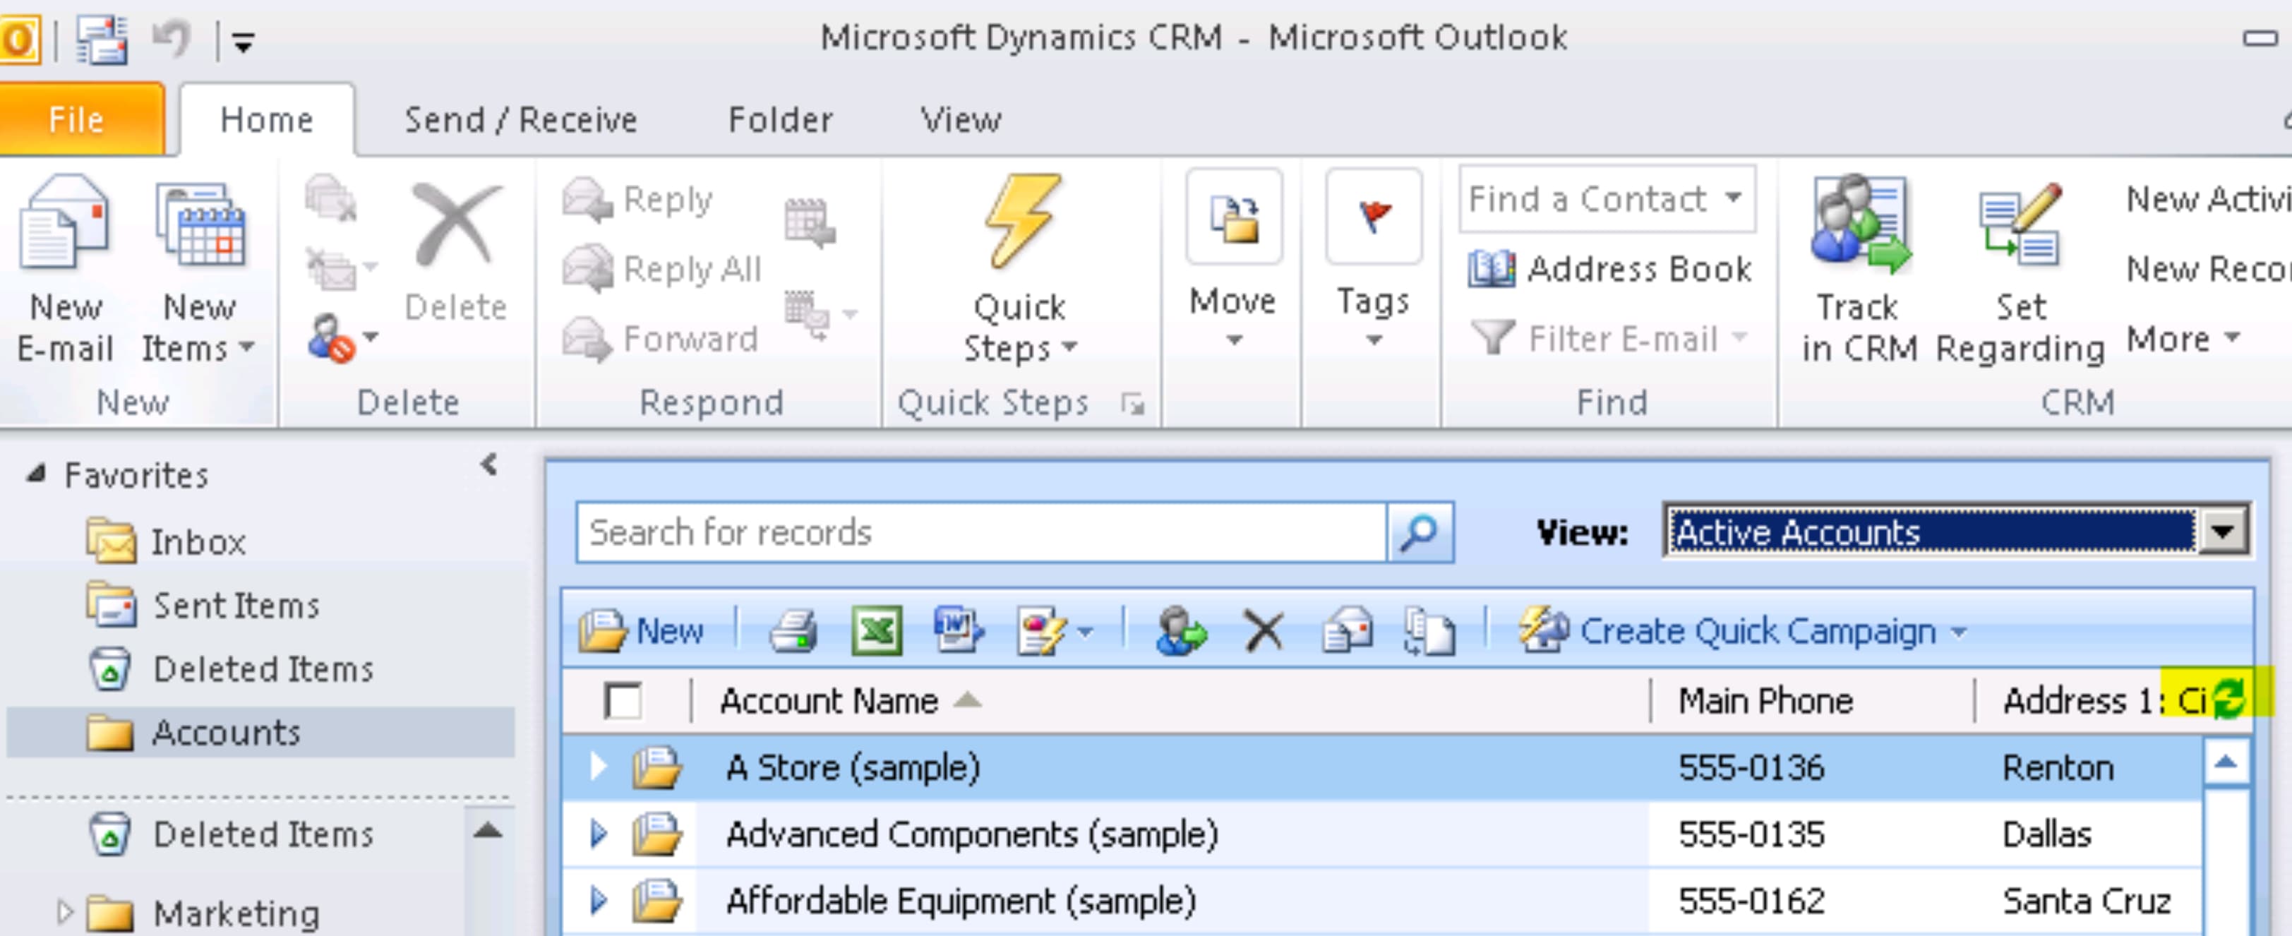The height and width of the screenshot is (936, 2292).
Task: Click the Search for records field
Action: [x=981, y=532]
